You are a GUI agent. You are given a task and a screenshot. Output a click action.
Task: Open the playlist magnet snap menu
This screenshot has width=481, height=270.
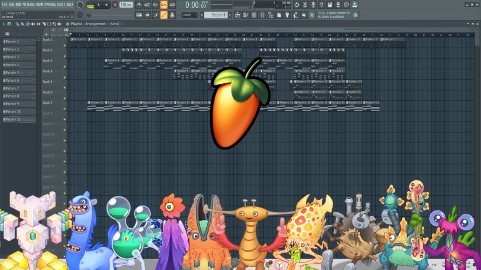(x=9, y=24)
